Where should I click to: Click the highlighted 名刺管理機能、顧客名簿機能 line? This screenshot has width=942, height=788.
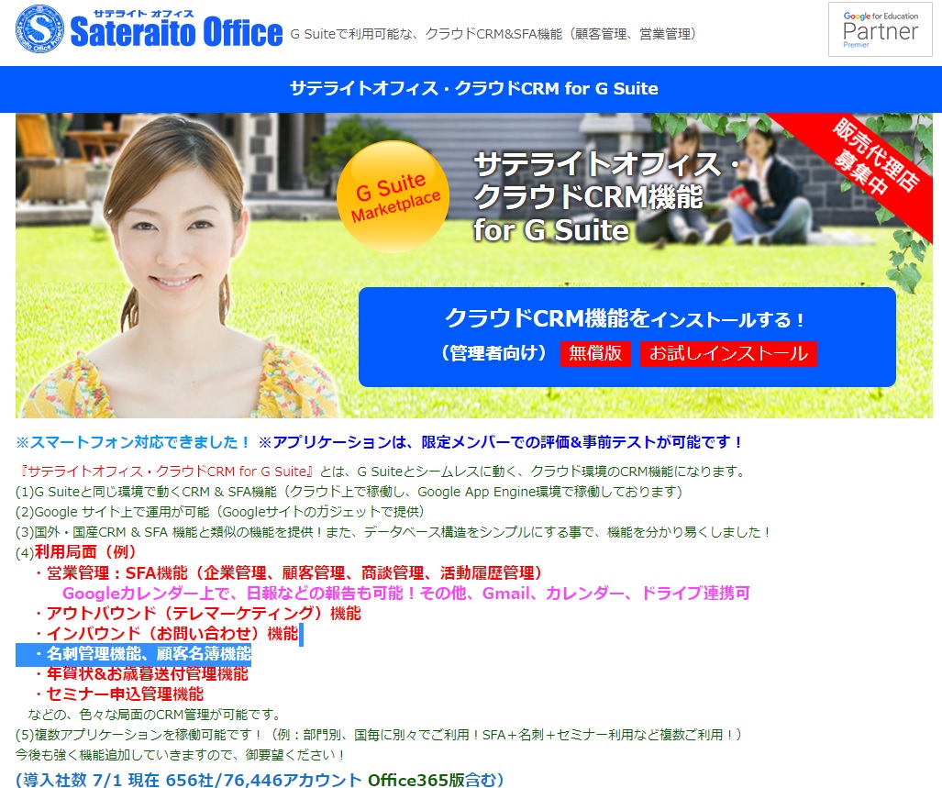(x=133, y=653)
